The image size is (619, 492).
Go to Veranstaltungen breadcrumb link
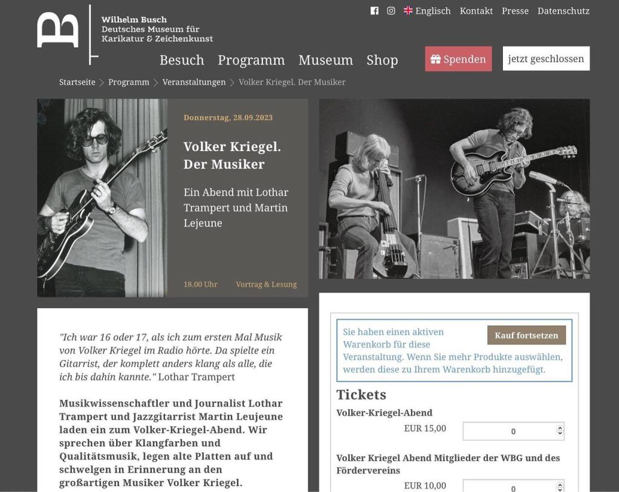(x=194, y=82)
